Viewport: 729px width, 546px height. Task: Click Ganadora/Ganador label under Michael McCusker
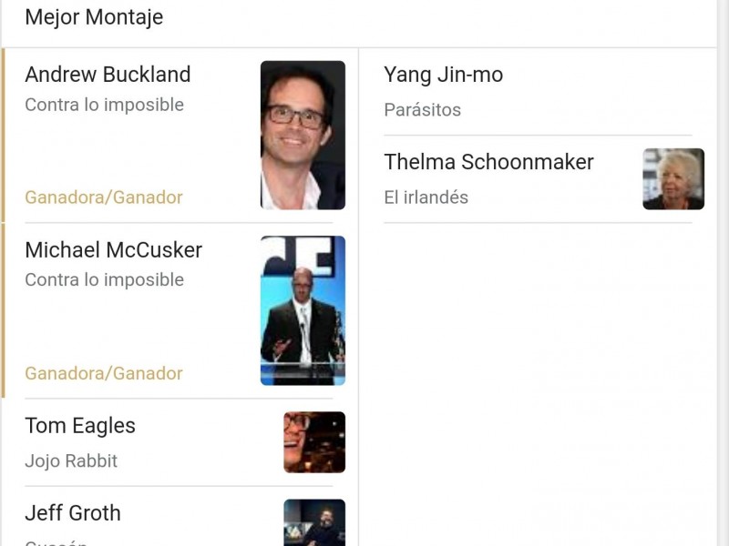pyautogui.click(x=104, y=373)
